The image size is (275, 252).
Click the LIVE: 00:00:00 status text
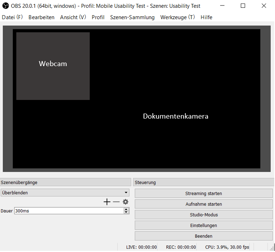click(141, 247)
